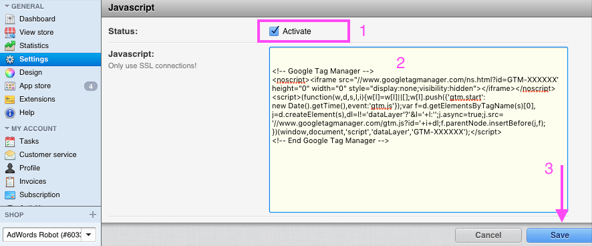
Task: Click the Invoices clipboard icon
Action: [10, 181]
